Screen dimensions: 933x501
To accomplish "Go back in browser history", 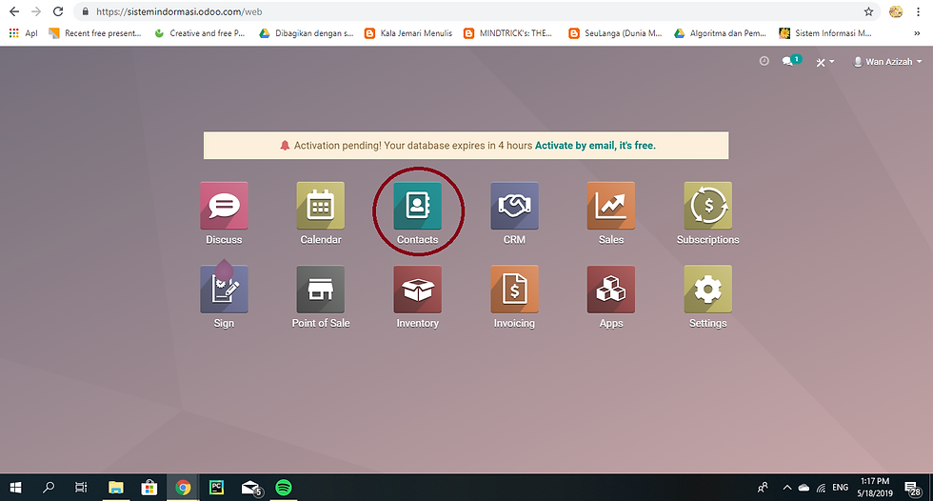I will coord(14,11).
